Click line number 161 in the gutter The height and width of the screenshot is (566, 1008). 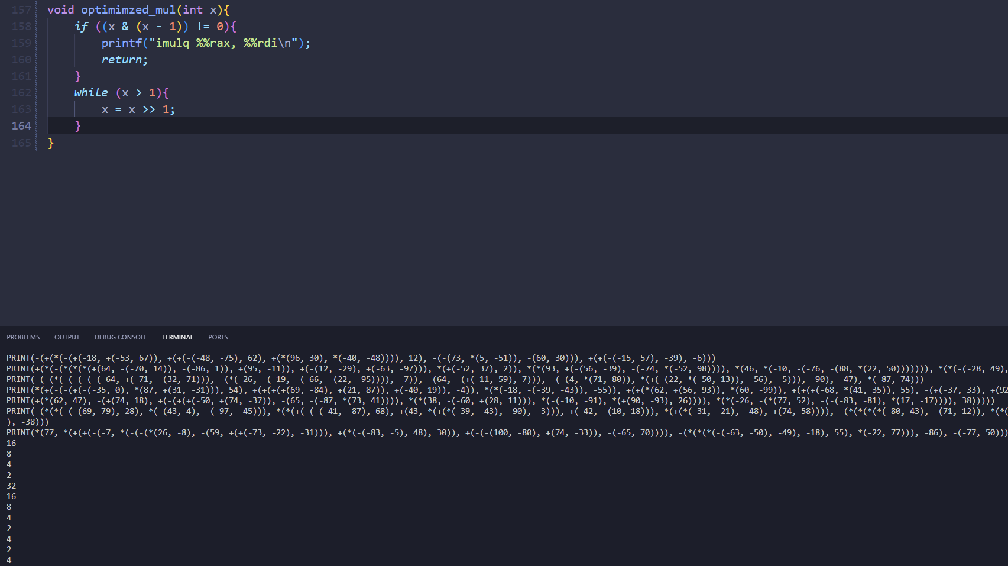pyautogui.click(x=21, y=76)
